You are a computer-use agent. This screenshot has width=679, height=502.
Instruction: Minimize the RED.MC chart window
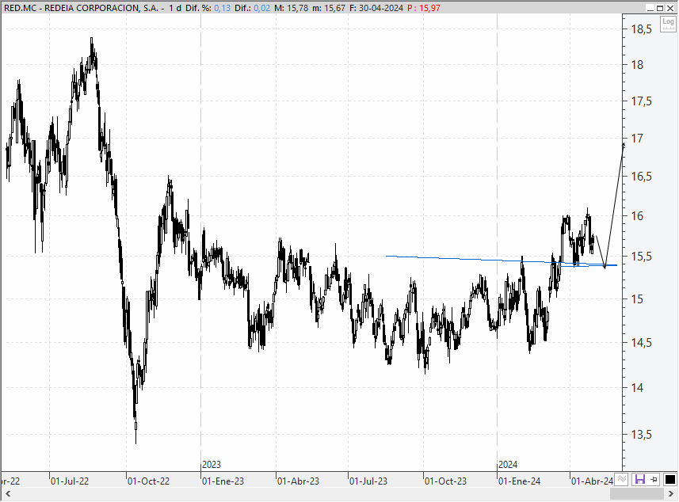point(650,8)
